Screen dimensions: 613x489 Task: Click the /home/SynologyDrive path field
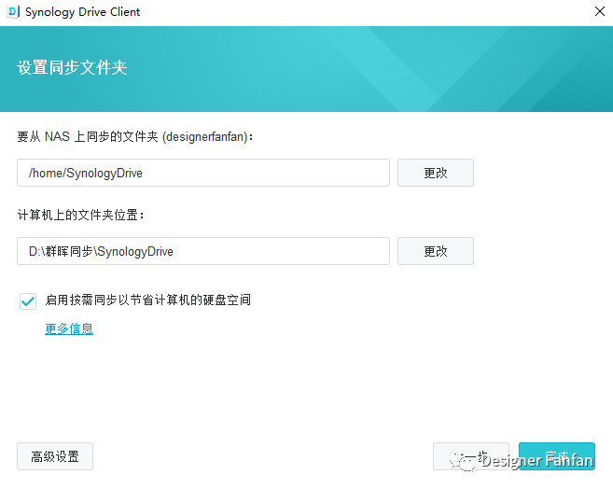[x=203, y=173]
